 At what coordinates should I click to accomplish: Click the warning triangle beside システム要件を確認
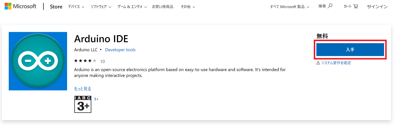click(318, 63)
